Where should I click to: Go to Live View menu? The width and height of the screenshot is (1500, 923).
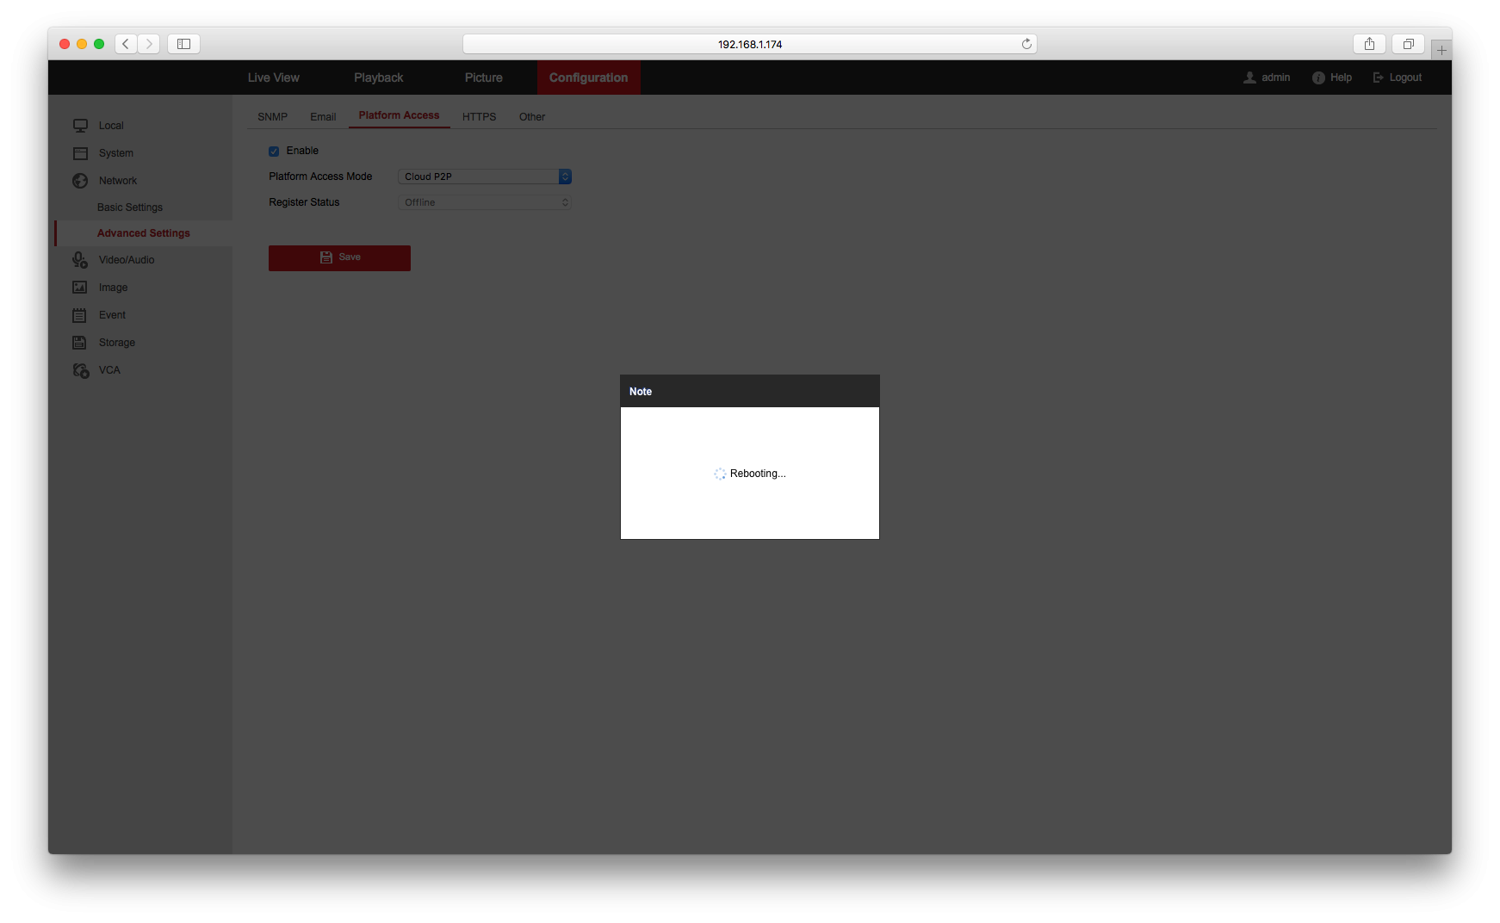click(273, 77)
